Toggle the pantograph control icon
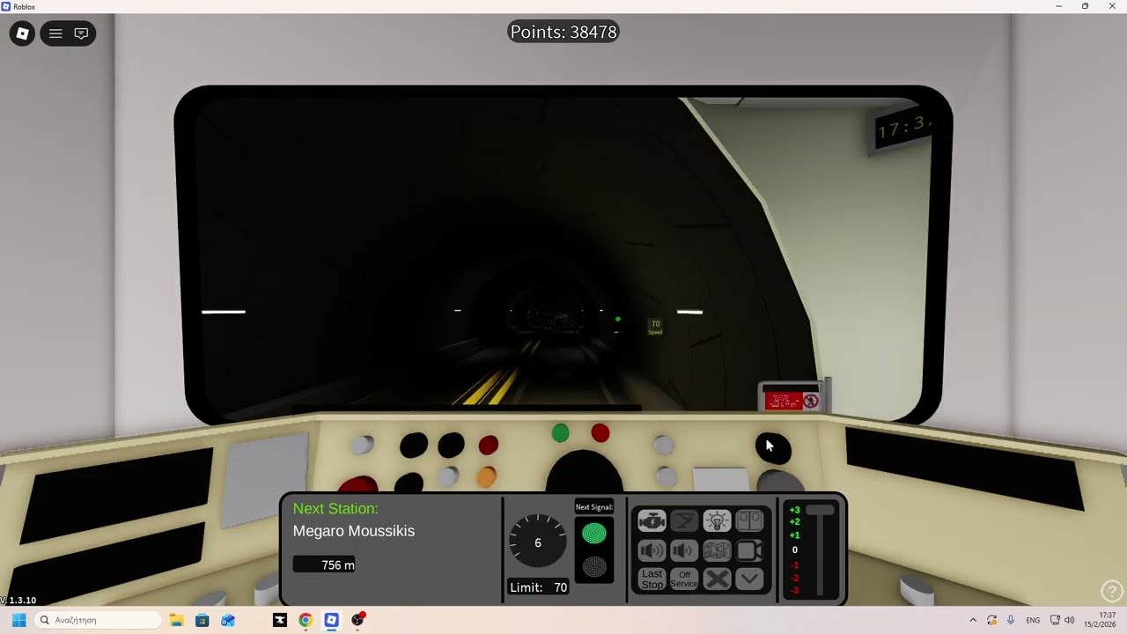Viewport: 1127px width, 634px height. pos(684,521)
